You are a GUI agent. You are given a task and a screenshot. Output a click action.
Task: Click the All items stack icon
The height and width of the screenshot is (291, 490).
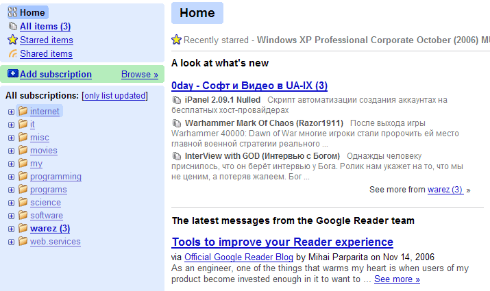pos(13,26)
